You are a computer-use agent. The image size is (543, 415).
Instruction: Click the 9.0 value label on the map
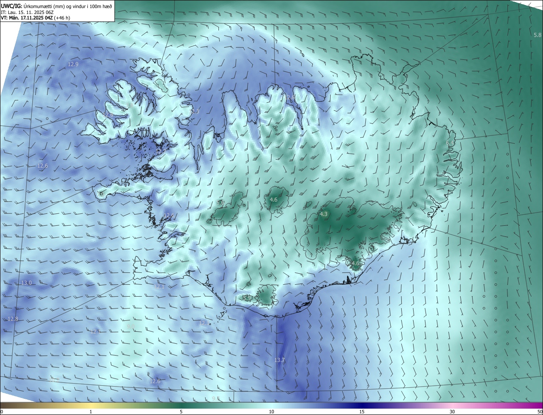tap(131, 326)
